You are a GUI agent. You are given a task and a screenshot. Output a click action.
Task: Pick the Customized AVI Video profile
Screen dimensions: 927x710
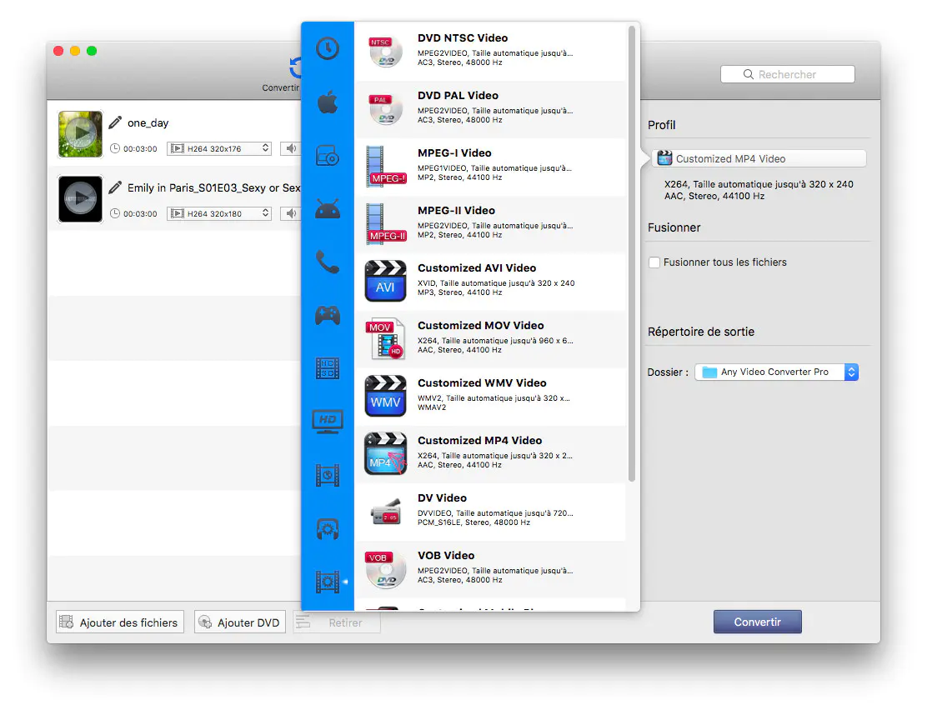pos(489,281)
